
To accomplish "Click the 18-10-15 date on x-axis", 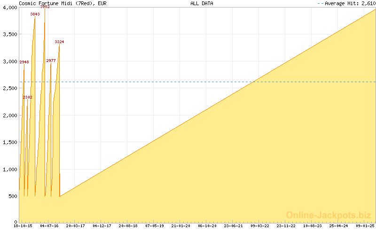I will [x=23, y=226].
